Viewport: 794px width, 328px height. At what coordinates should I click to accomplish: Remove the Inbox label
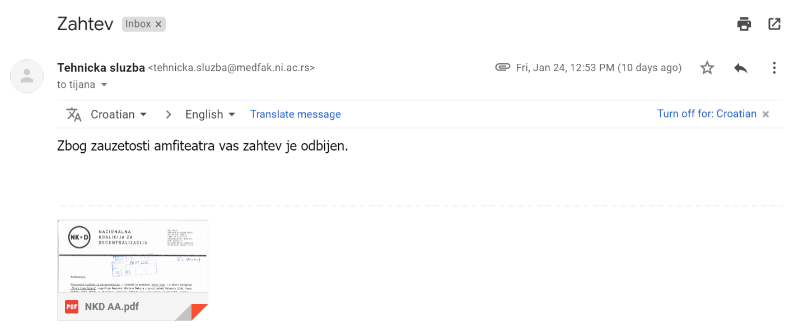pyautogui.click(x=158, y=24)
